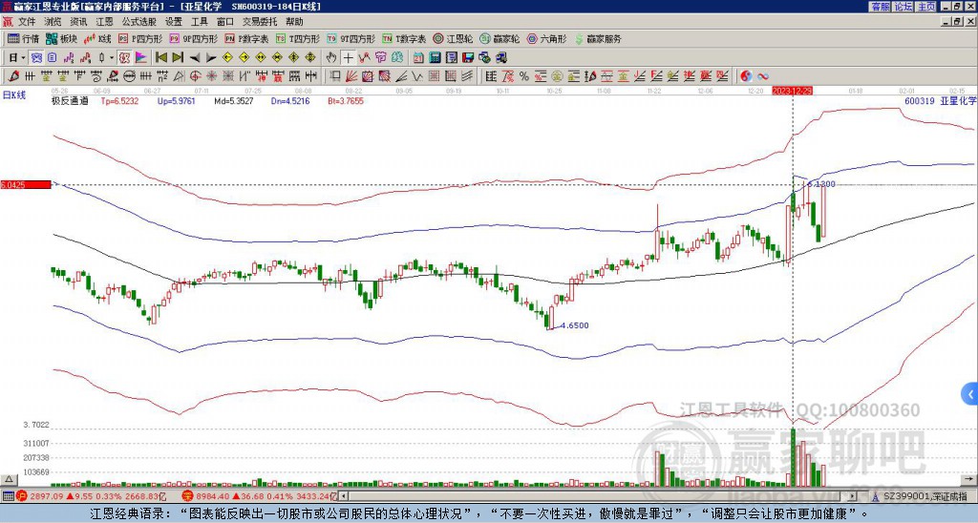Jump to the first bar icon
Image resolution: width=978 pixels, height=523 pixels.
(160, 57)
